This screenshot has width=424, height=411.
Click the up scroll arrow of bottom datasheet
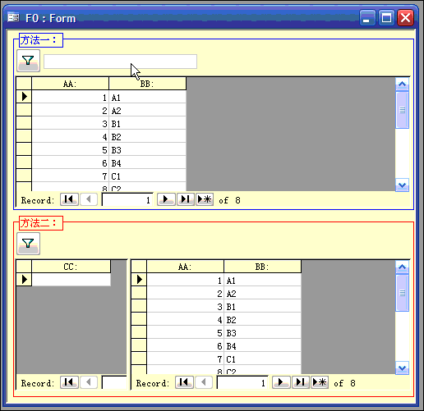[x=402, y=267]
